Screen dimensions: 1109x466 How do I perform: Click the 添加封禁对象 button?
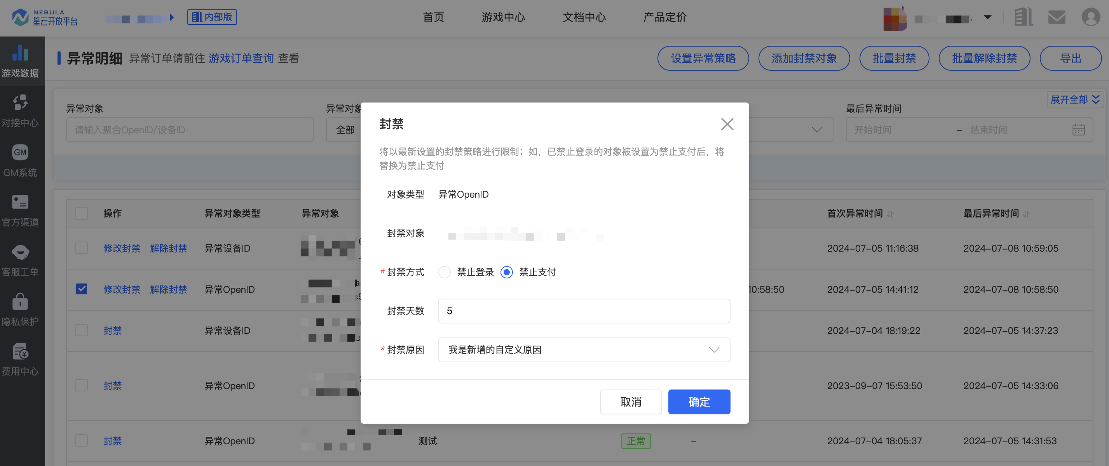(804, 58)
